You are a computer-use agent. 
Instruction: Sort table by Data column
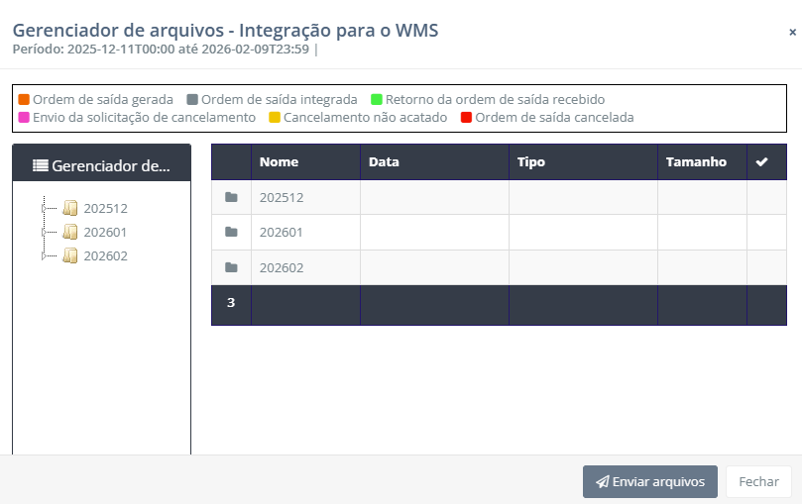384,162
